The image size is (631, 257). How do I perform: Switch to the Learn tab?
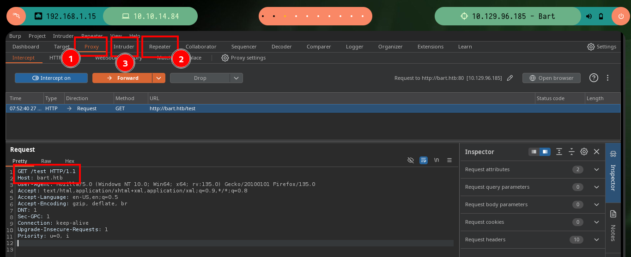(465, 47)
